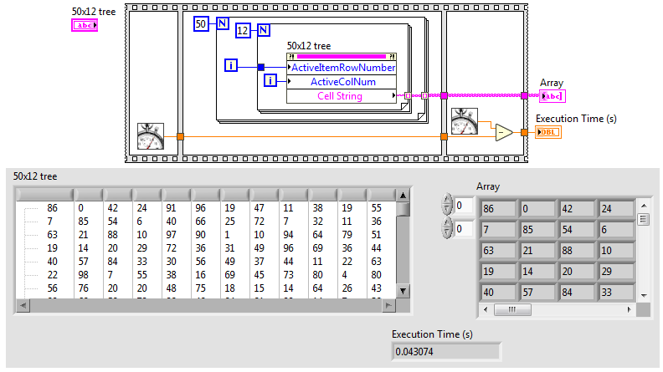This screenshot has height=372, width=663.
Task: Select the Subtract function triangle
Action: click(504, 133)
